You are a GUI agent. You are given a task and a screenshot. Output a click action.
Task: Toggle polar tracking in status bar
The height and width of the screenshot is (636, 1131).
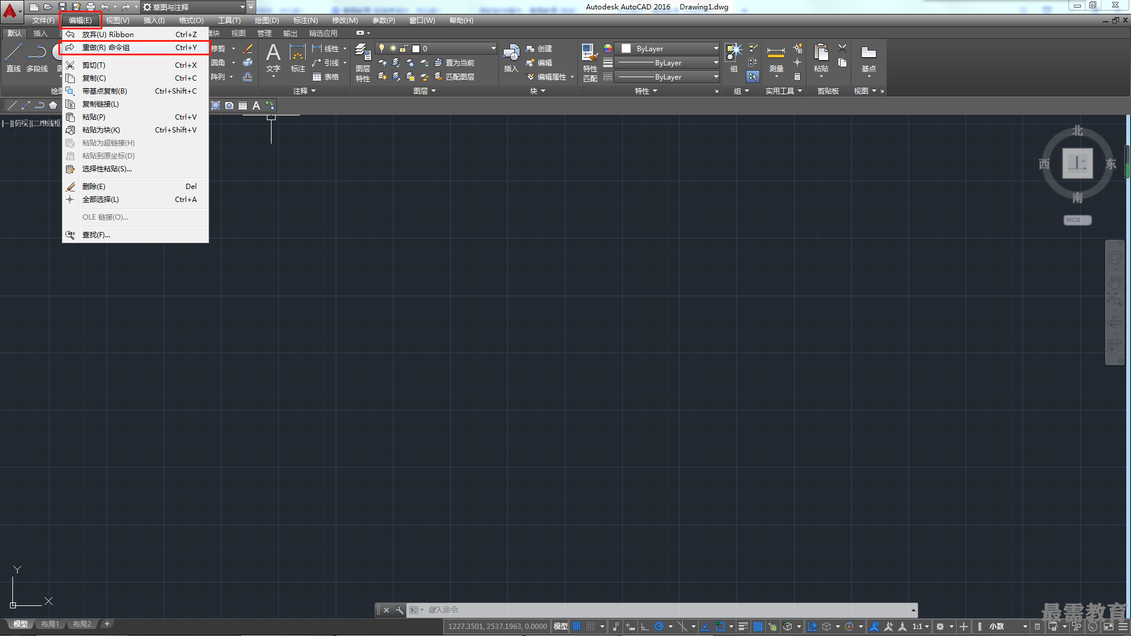click(659, 627)
